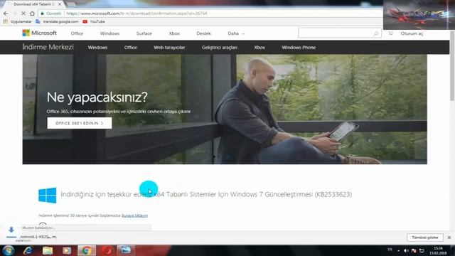Open Windows in the Microsoft top menu
Image resolution: width=455 pixels, height=256 pixels.
109,33
